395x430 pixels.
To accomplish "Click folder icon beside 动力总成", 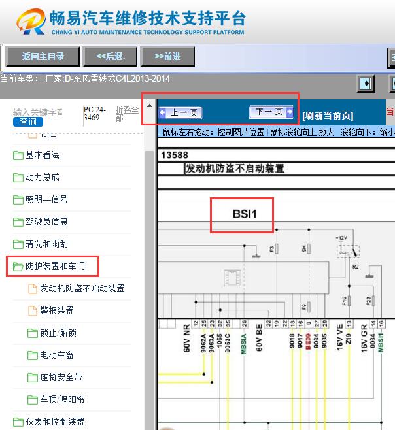I will (18, 178).
